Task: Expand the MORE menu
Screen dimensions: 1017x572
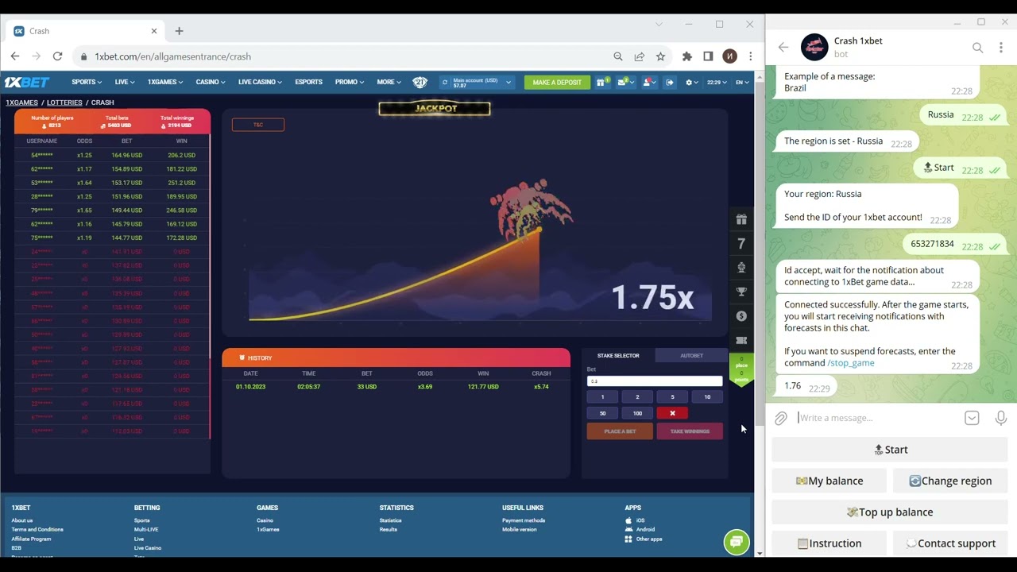Action: click(389, 82)
